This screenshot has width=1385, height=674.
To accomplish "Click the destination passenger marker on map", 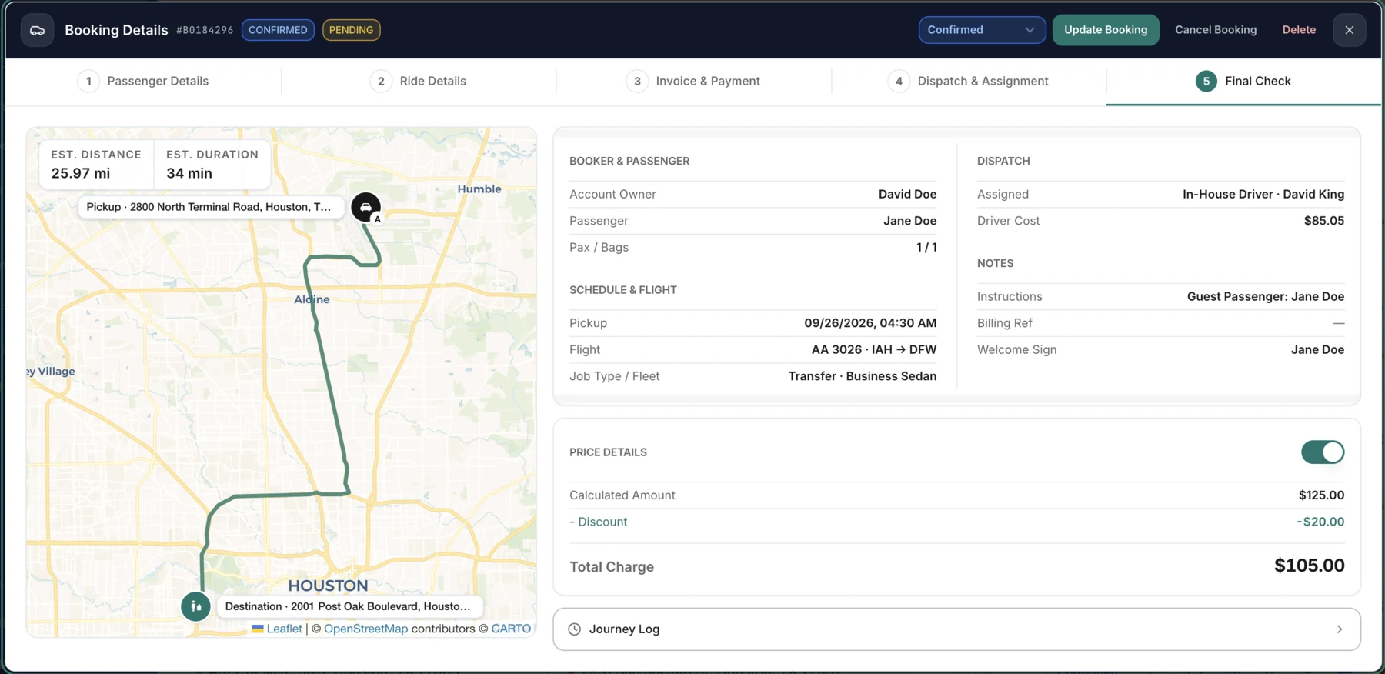I will [196, 606].
